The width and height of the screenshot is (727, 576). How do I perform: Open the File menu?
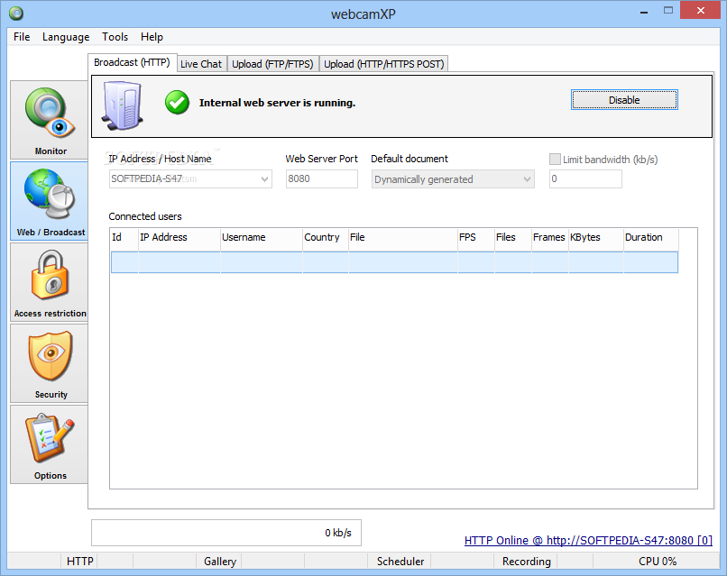click(22, 37)
